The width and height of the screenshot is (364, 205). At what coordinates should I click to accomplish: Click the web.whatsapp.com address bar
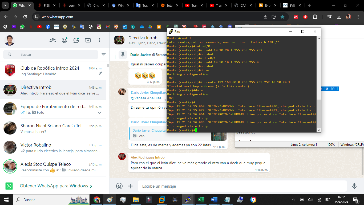pyautogui.click(x=149, y=17)
